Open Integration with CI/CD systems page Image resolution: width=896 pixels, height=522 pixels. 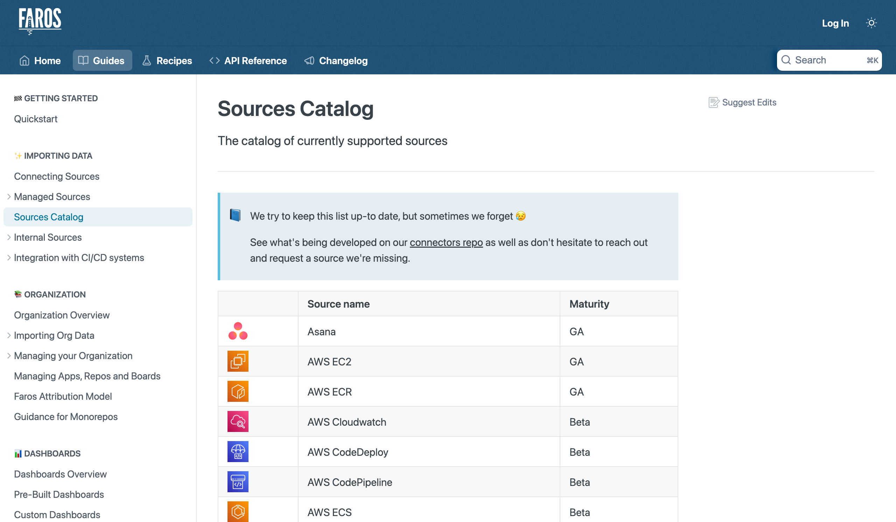79,257
